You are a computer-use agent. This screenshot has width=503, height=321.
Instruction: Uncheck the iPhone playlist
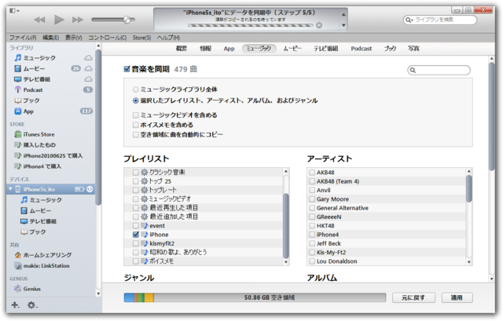click(x=136, y=235)
